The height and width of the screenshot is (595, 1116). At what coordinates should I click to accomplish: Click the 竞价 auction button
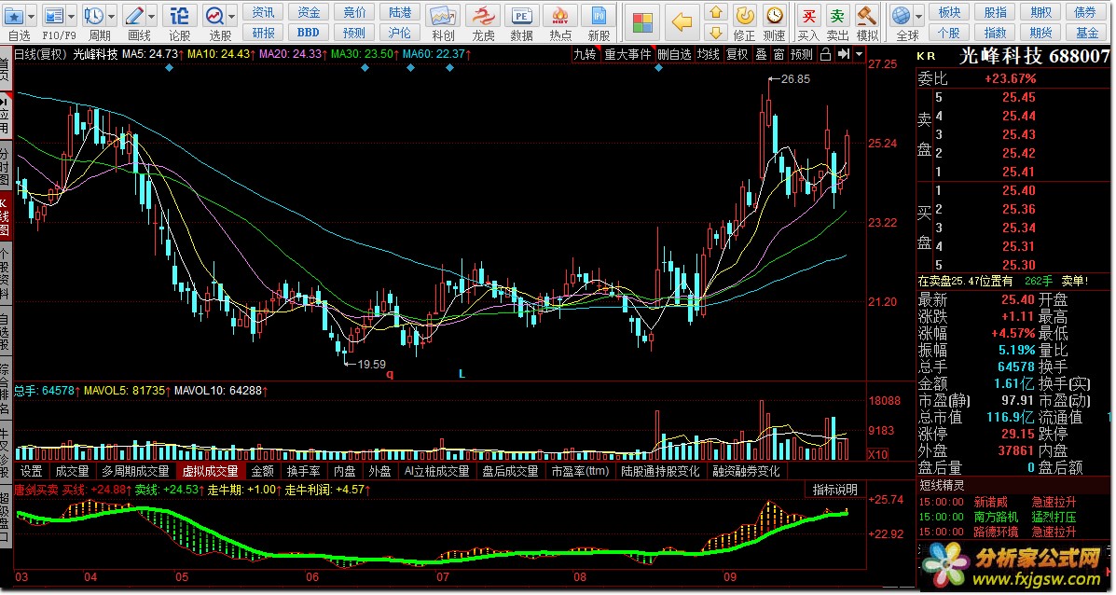click(x=354, y=12)
